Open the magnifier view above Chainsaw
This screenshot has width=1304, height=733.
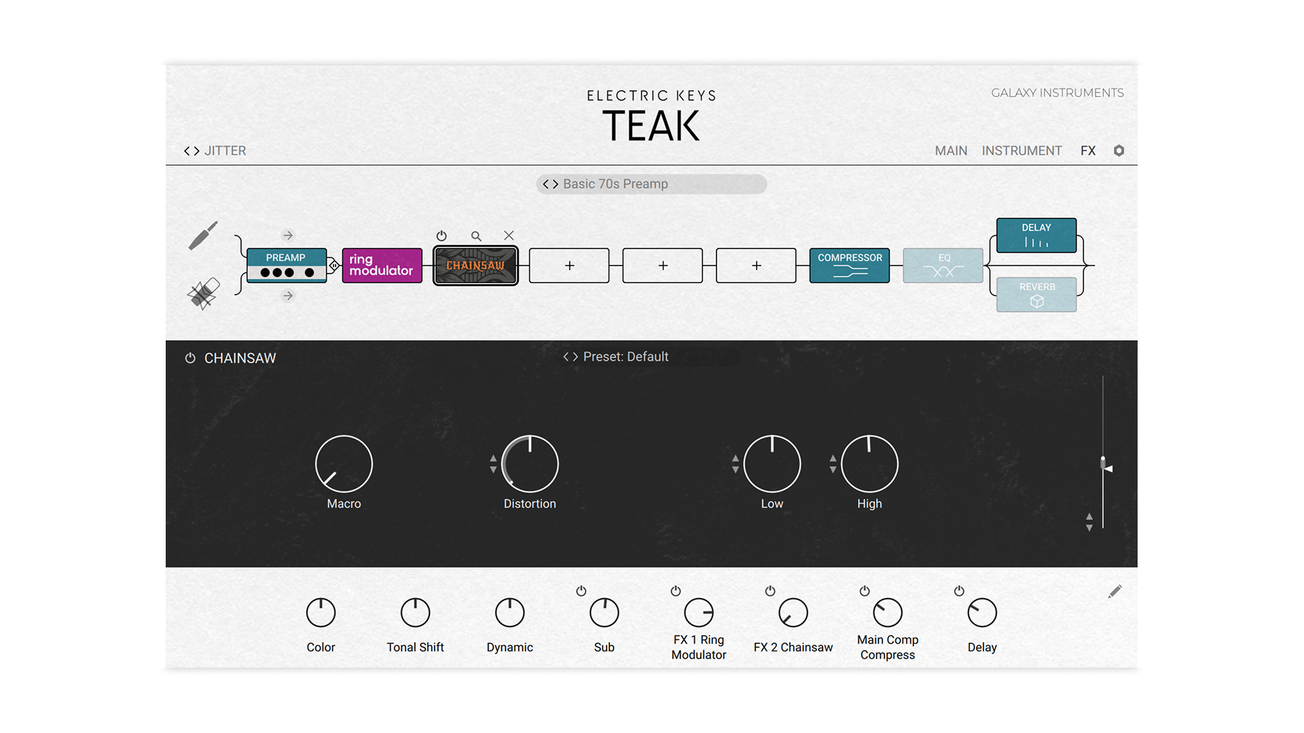click(x=475, y=236)
